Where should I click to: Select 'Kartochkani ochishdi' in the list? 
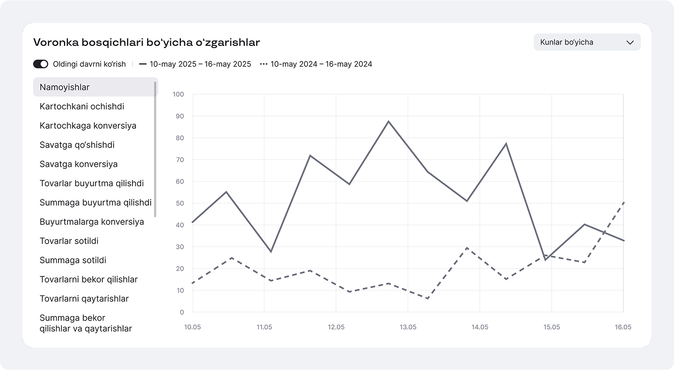point(82,107)
